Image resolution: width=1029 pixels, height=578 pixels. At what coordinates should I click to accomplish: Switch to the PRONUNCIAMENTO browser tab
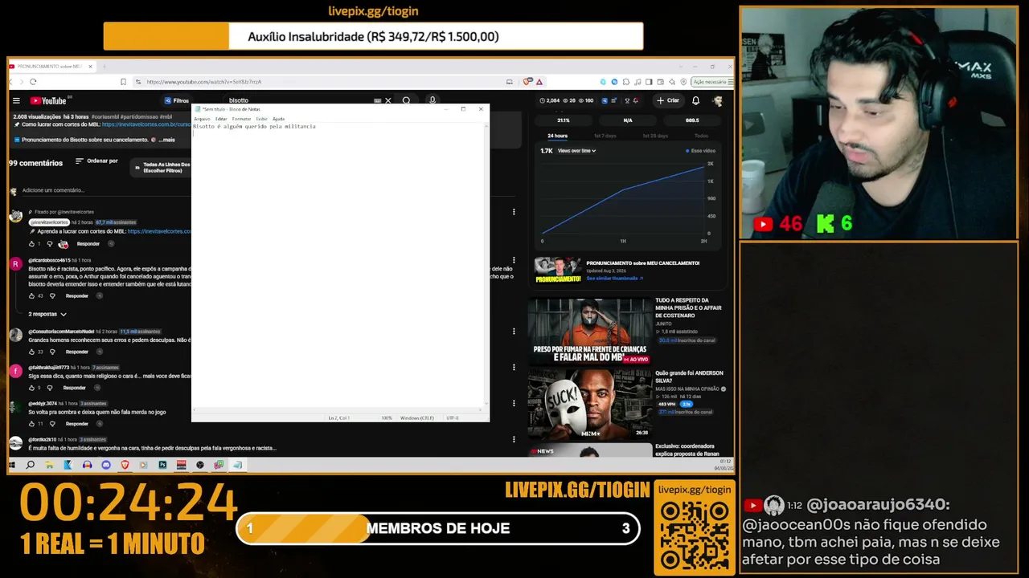coord(51,67)
